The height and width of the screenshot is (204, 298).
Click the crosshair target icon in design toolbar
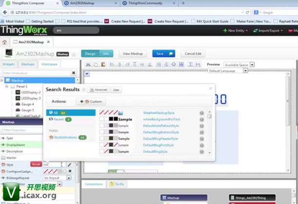(174, 64)
